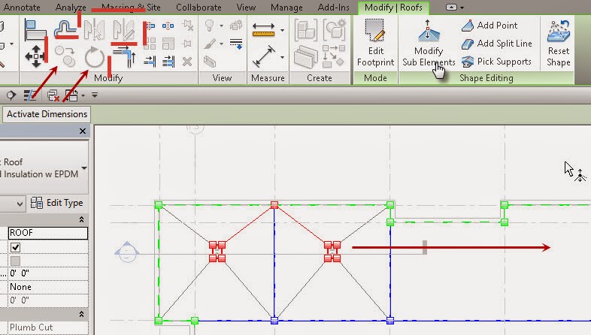
Task: Click the Activate Dimensions button
Action: 47,114
